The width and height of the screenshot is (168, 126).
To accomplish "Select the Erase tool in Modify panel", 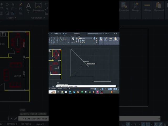I will pos(57,38).
